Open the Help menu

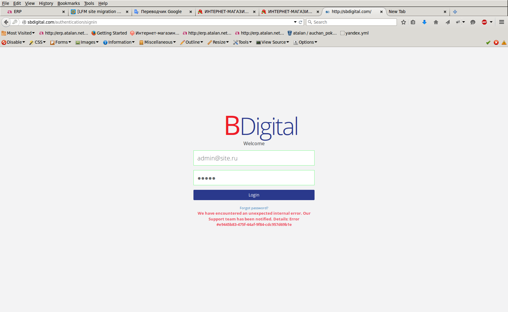103,3
